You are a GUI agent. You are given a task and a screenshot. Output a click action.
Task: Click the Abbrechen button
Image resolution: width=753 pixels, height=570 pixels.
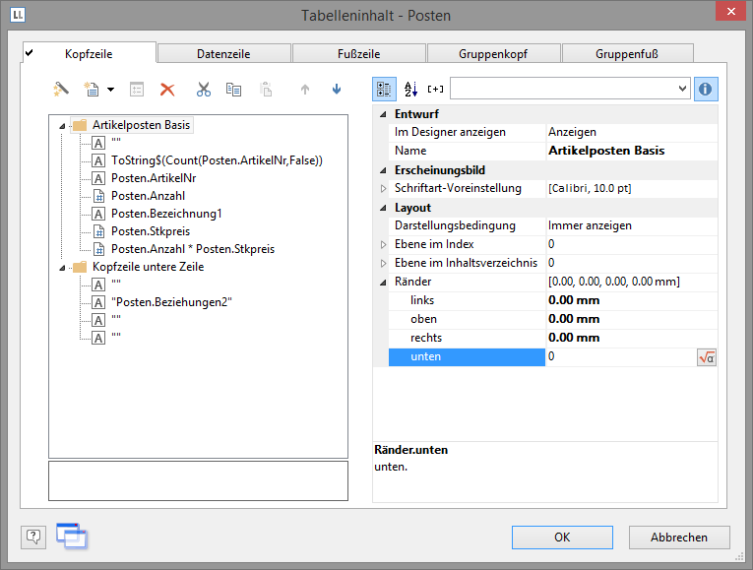(679, 537)
